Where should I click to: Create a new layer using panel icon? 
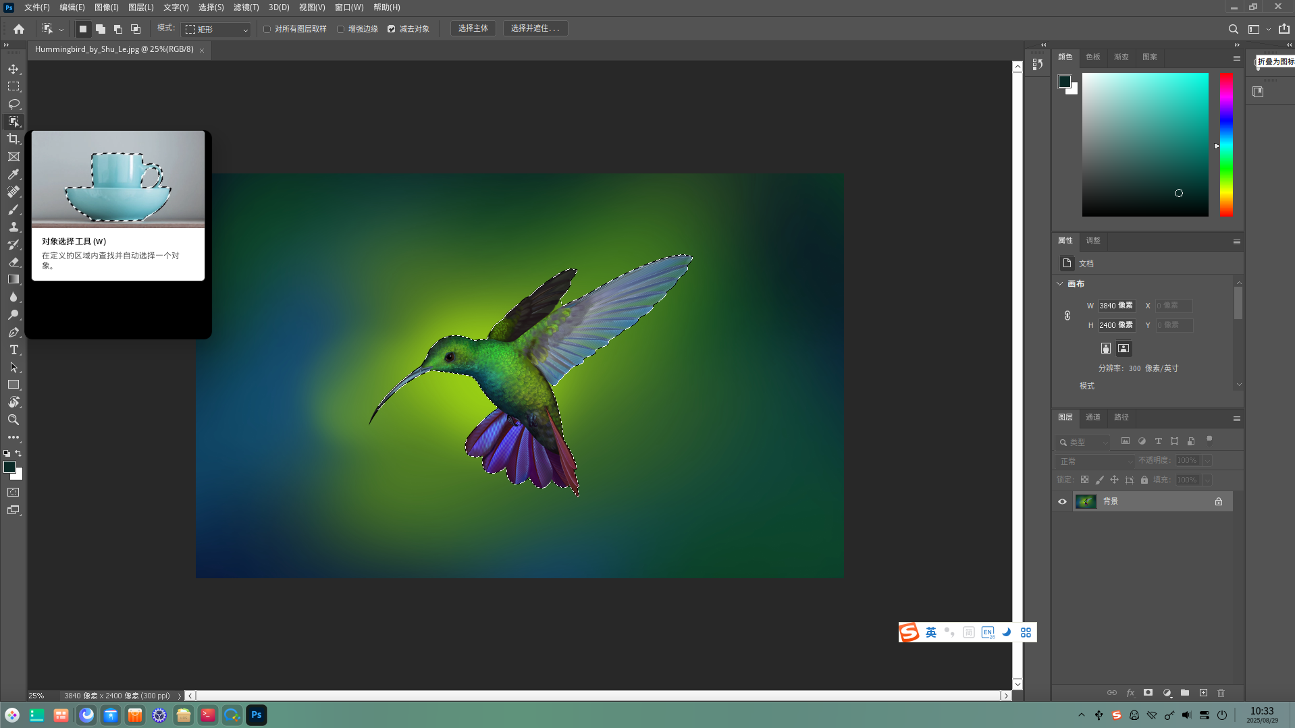point(1203,693)
